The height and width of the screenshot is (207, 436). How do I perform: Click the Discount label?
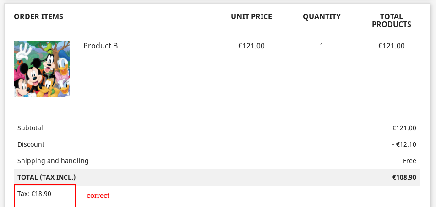click(x=31, y=144)
